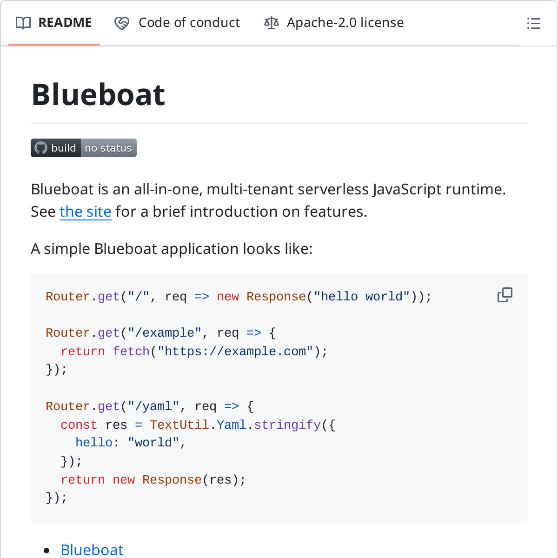Screen dimensions: 558x558
Task: Click the "hello world" string in the code
Action: pyautogui.click(x=361, y=297)
